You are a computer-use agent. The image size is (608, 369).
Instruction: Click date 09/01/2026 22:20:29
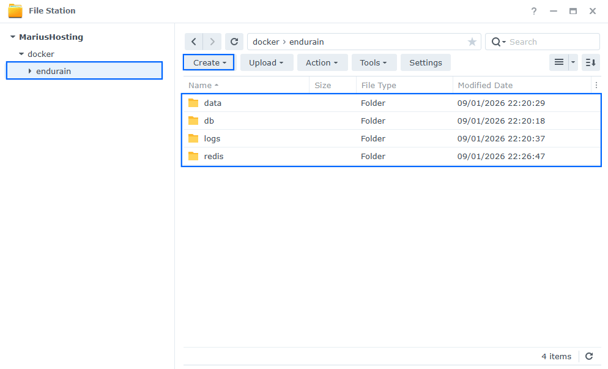(501, 103)
